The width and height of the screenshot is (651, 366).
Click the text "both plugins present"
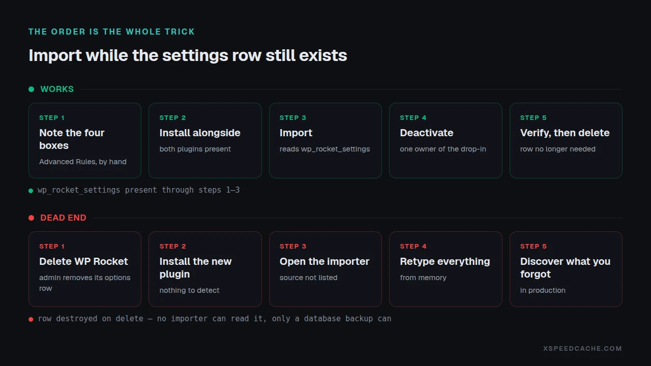pyautogui.click(x=195, y=149)
